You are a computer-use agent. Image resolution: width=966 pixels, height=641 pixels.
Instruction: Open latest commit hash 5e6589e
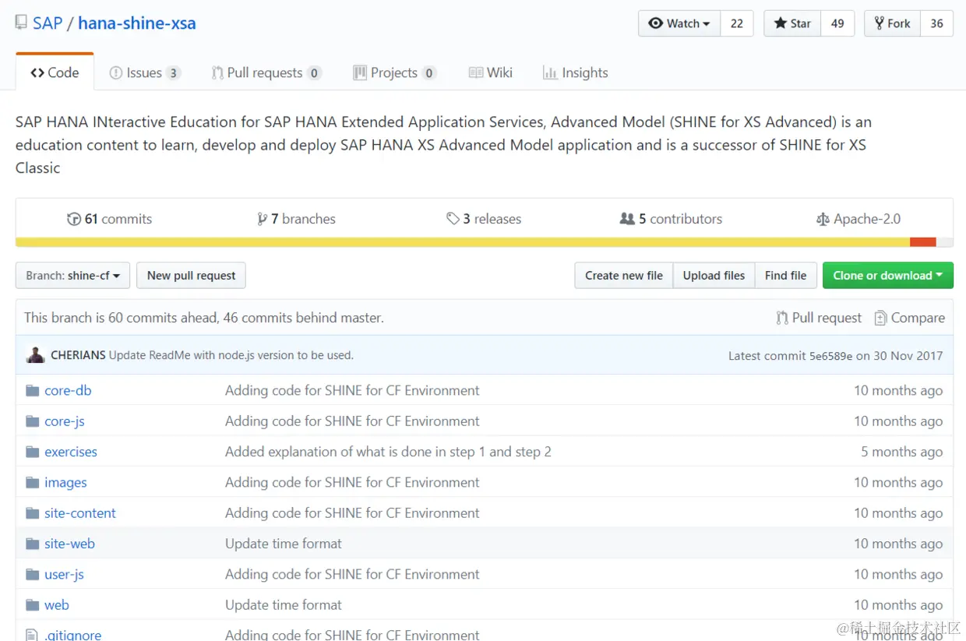[830, 355]
